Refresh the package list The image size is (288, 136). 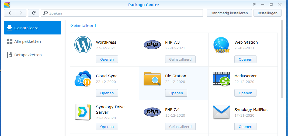[34, 13]
